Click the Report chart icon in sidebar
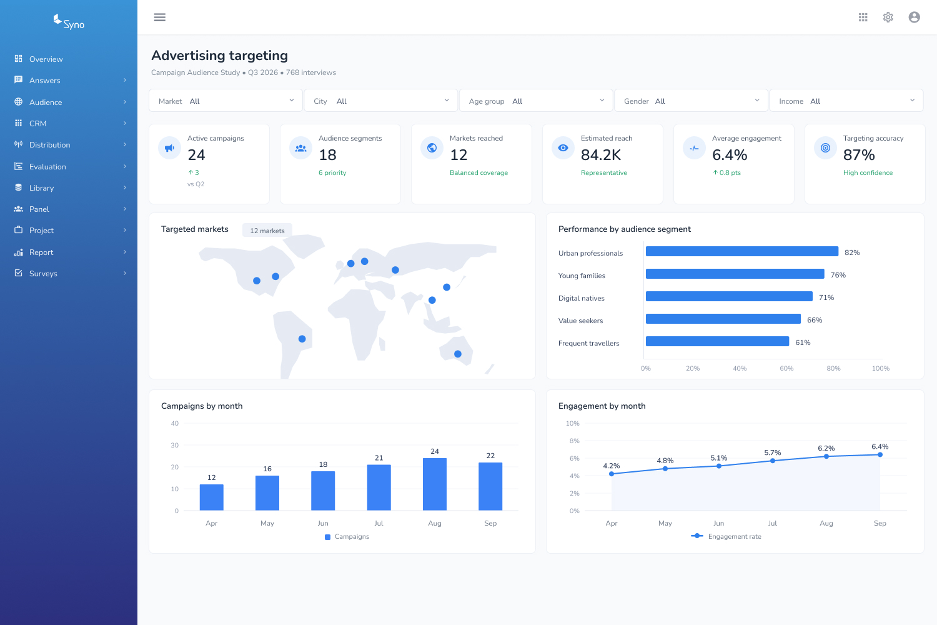This screenshot has width=937, height=625. pyautogui.click(x=19, y=252)
